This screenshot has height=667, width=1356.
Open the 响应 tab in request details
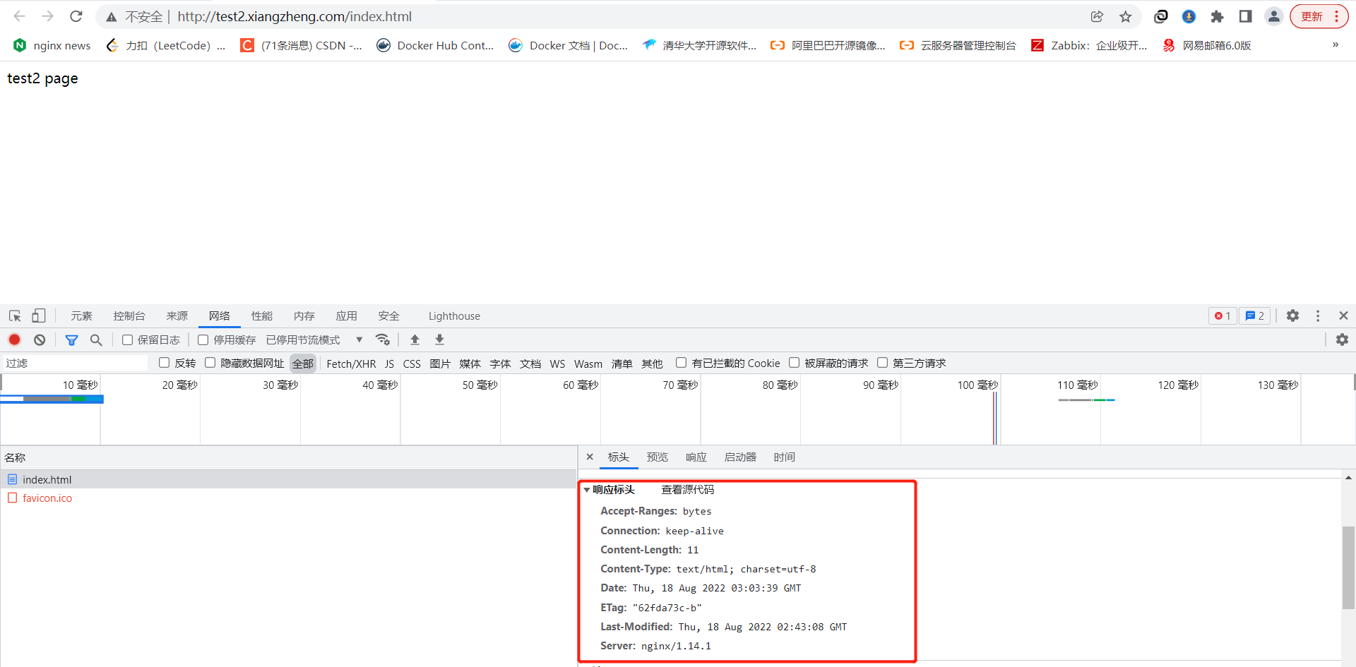pos(696,457)
